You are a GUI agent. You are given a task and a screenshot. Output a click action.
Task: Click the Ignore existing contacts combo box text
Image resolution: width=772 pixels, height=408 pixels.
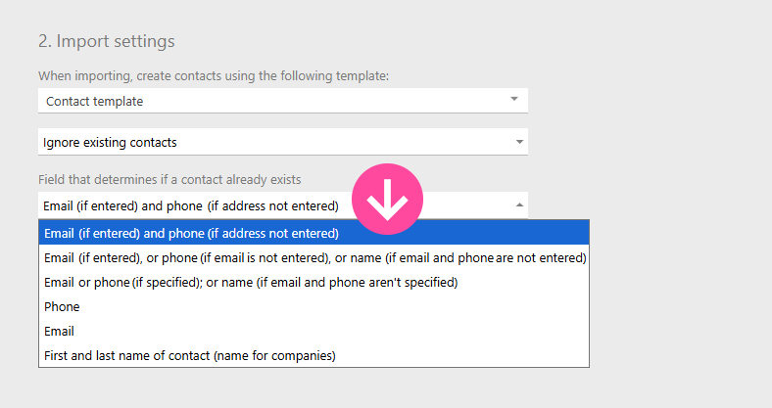click(x=110, y=142)
